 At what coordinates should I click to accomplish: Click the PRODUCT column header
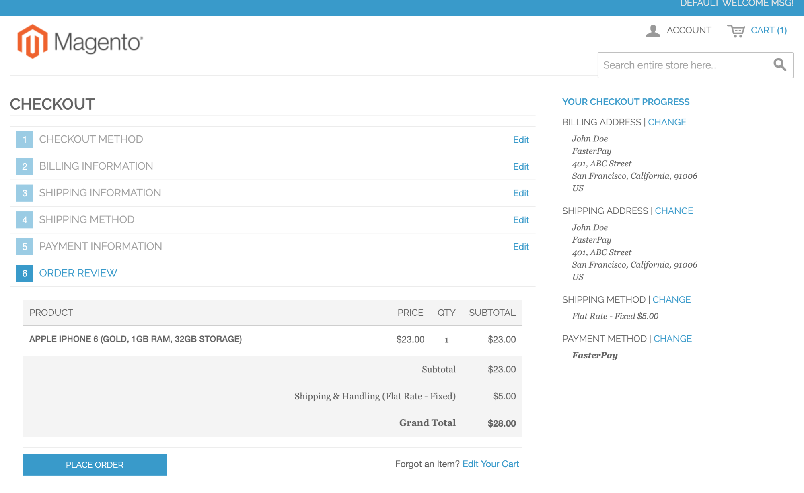51,313
